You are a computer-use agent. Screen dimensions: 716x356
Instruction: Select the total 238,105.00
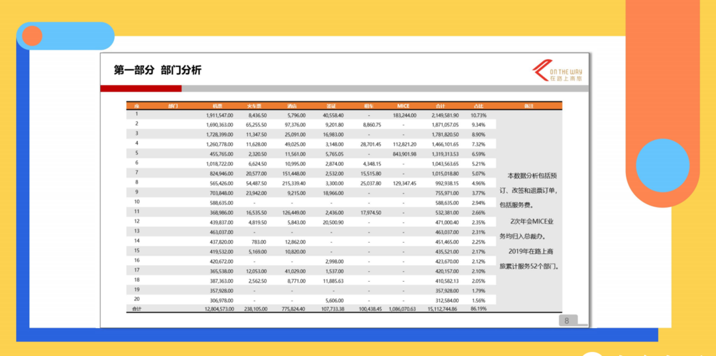pyautogui.click(x=255, y=309)
